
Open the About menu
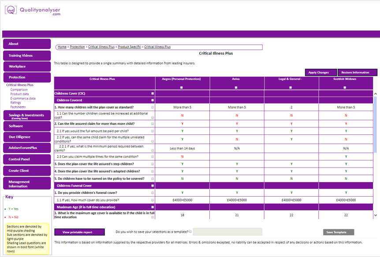coord(27,44)
